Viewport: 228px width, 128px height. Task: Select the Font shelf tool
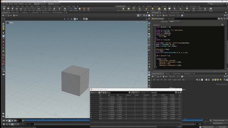tap(59, 9)
